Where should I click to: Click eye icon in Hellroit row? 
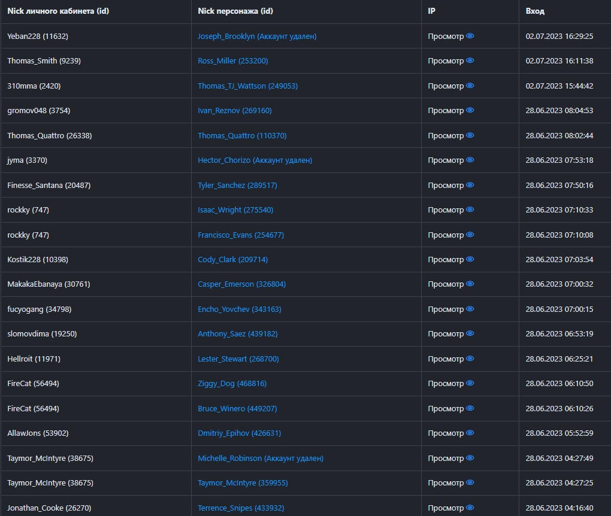point(470,359)
